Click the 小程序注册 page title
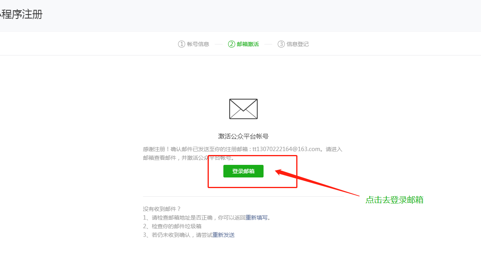 pyautogui.click(x=21, y=15)
